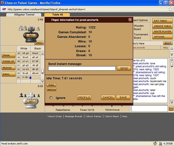This screenshot has height=146, width=174.
Task: Click chat window up arrow
Action: [x=172, y=59]
